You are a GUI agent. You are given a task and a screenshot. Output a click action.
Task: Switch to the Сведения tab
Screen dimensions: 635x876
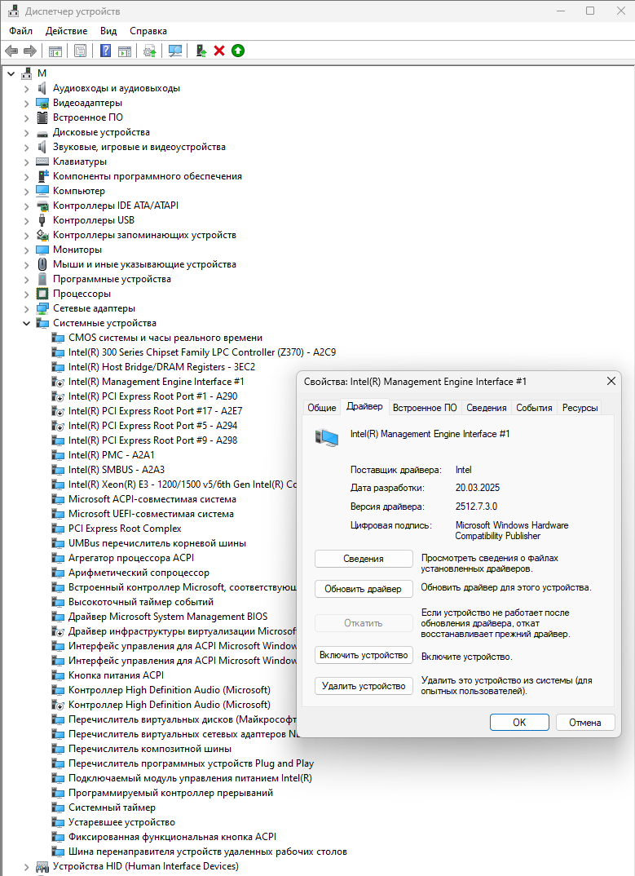[486, 407]
